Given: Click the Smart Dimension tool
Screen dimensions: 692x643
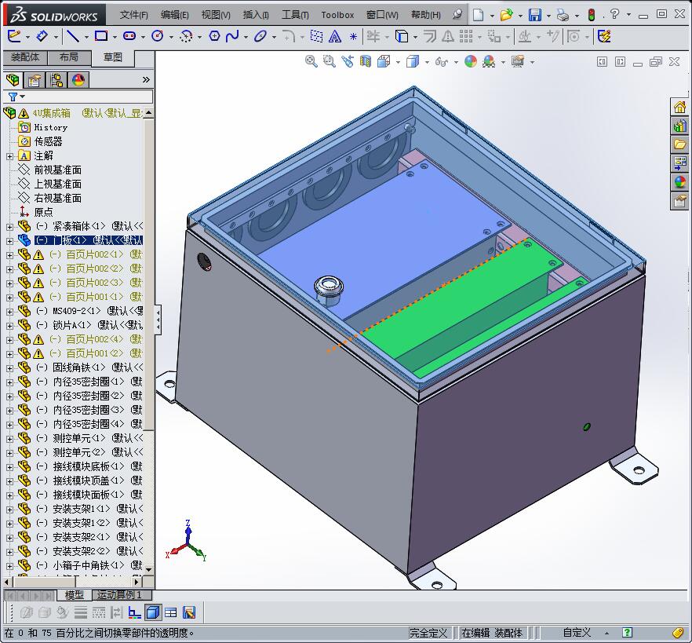Looking at the screenshot, I should pos(42,36).
